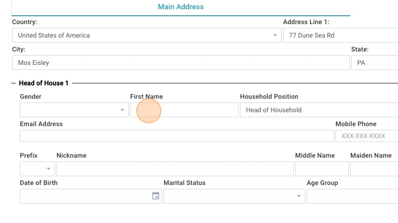Click the State field showing PA
Image resolution: width=398 pixels, height=223 pixels.
(374, 63)
